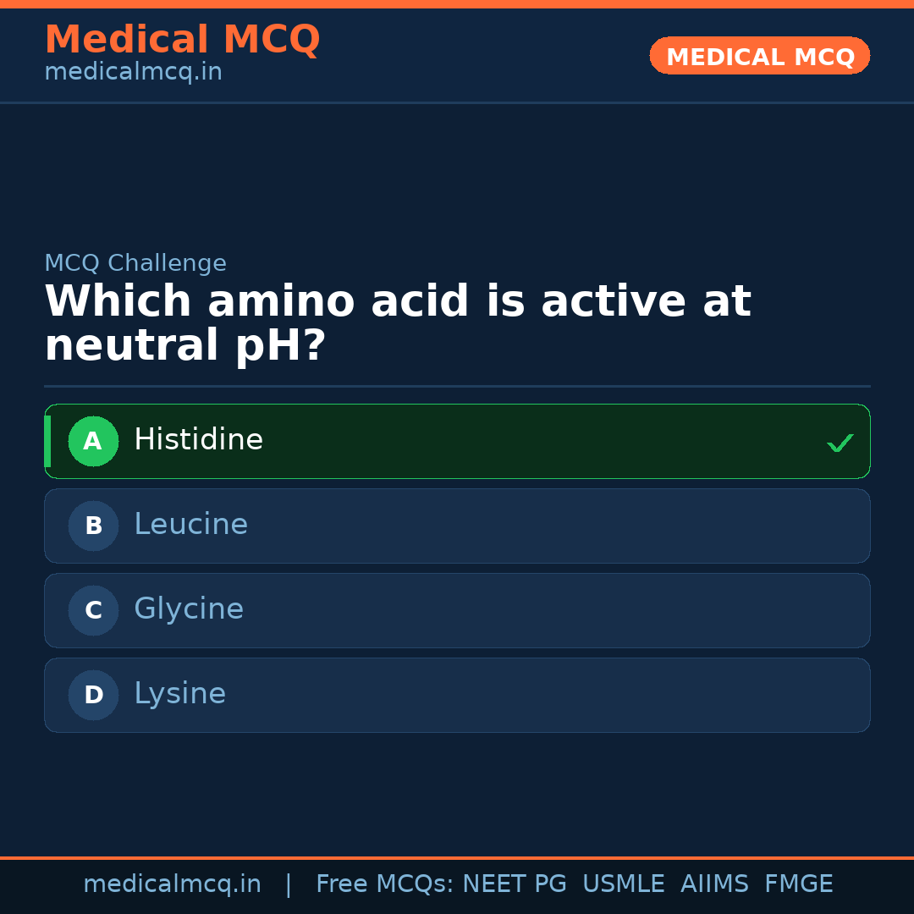Click the green checkmark on Histidine

[840, 443]
